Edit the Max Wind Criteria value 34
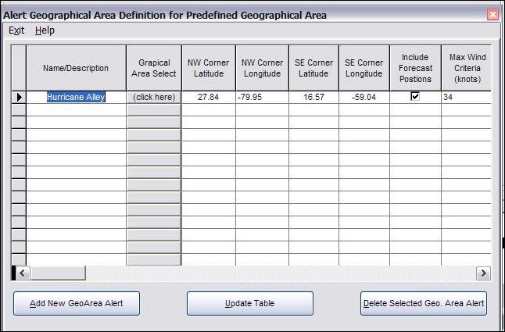The image size is (505, 332). click(x=465, y=98)
